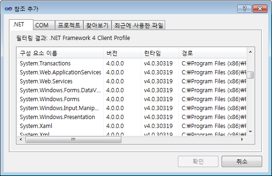Sort by 런타임 column header
The image size is (272, 176).
pyautogui.click(x=160, y=53)
